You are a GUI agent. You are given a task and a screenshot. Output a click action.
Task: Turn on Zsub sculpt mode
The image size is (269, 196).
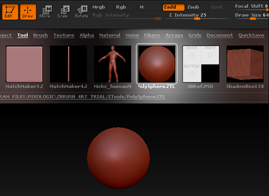pos(198,7)
